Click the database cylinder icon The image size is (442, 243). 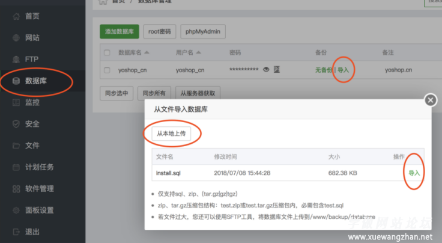coord(16,81)
